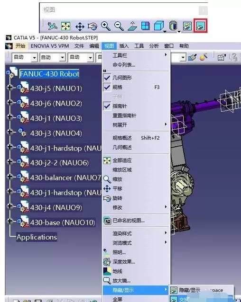Select 几何概述 menu entry
241x302 pixels.
click(136, 147)
